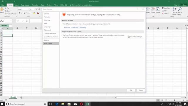Image resolution: width=188 pixels, height=106 pixels.
Task: Click the formula bar Enter checkmark icon
Action: point(23,21)
